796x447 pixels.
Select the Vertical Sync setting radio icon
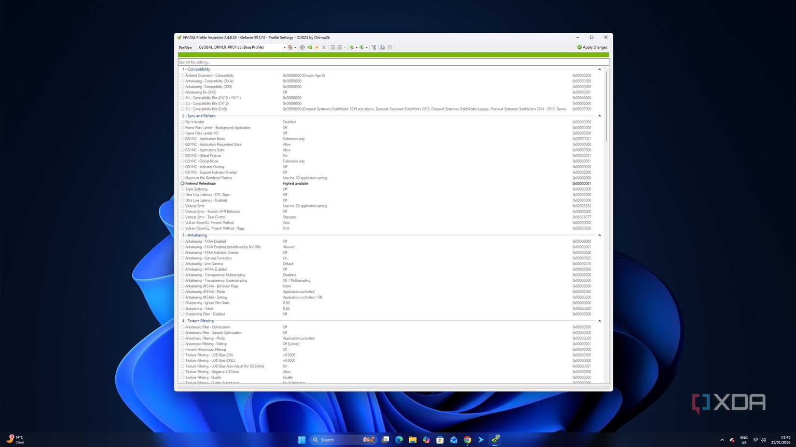(182, 206)
